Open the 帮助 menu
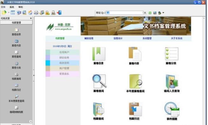 click(x=21, y=7)
